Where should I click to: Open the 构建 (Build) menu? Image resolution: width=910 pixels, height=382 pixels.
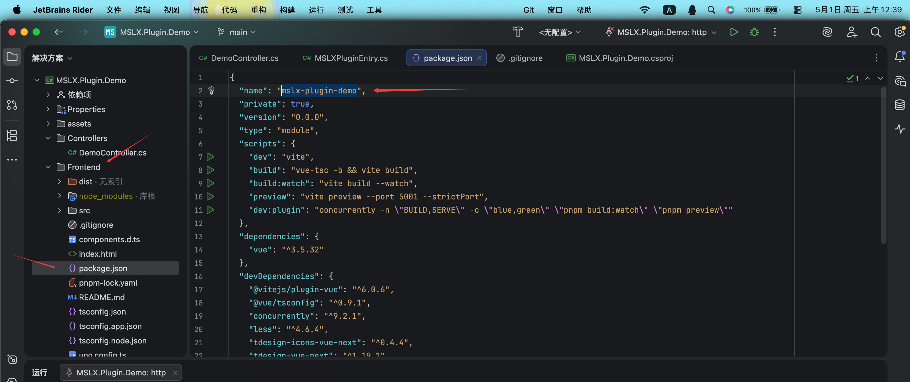pos(287,10)
